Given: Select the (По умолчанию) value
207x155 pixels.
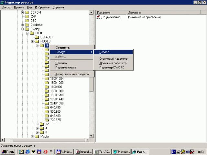Looking at the screenshot, I should click(x=111, y=17).
